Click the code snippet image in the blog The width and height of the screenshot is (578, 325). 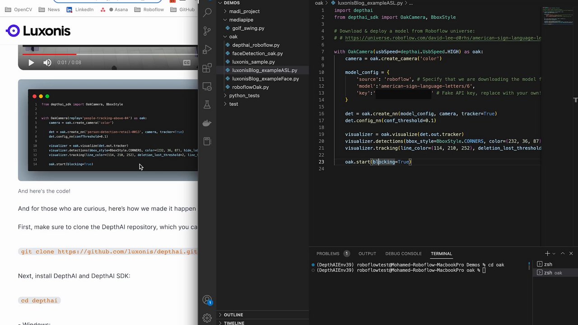click(108, 130)
